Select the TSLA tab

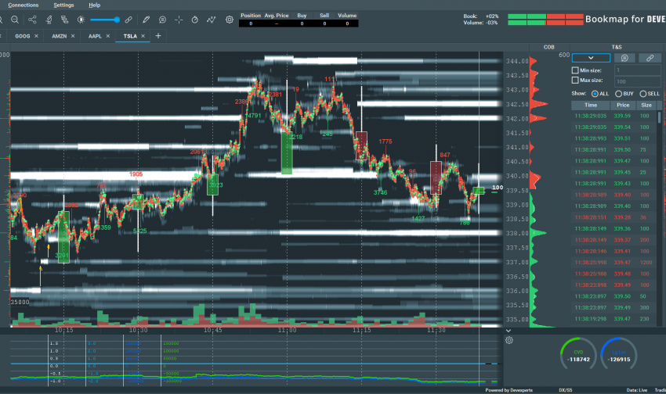130,36
